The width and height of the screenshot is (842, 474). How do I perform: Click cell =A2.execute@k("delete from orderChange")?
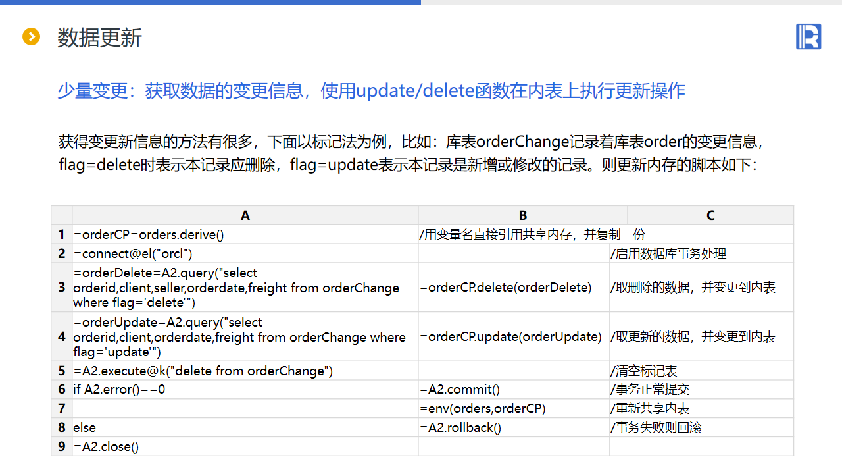tap(245, 371)
